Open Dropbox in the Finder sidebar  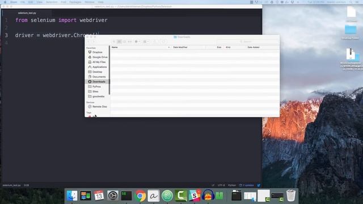(x=97, y=52)
